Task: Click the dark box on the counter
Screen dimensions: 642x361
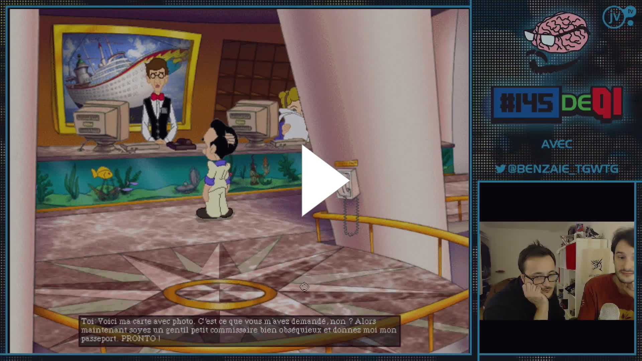Action: [181, 144]
